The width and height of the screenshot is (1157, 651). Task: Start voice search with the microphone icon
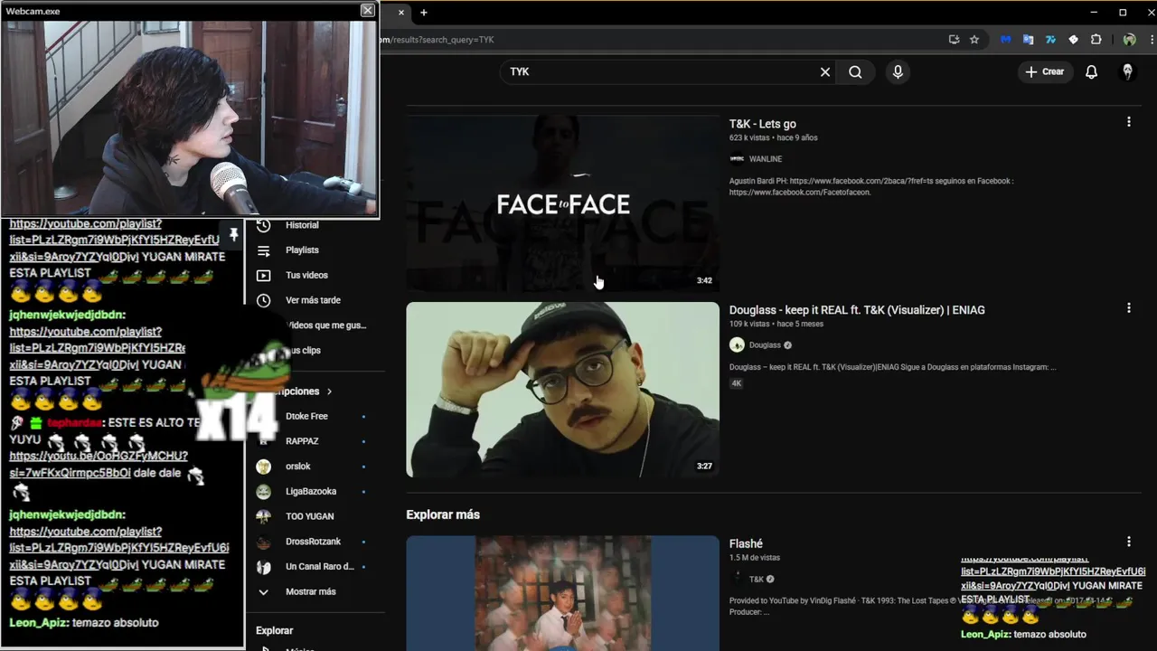898,72
